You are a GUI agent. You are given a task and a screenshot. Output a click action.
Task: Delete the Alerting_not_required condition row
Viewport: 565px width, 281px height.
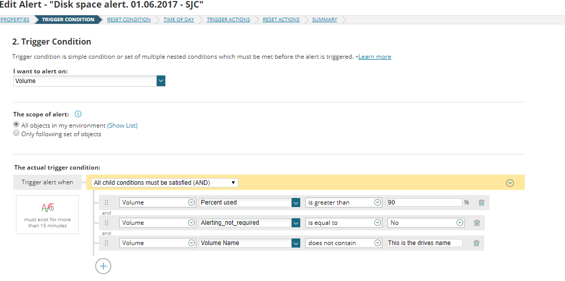477,223
